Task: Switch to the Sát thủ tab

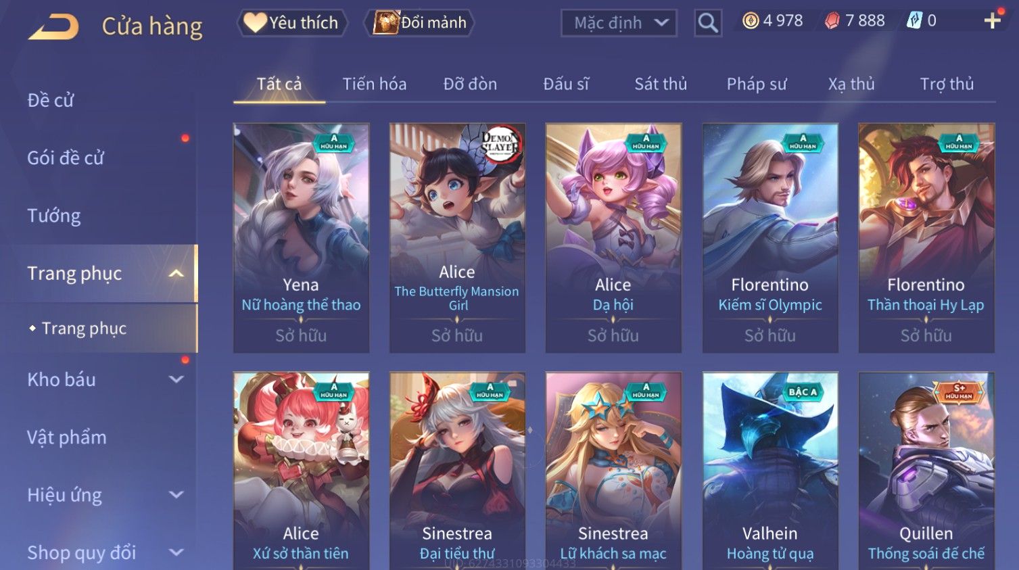Action: [x=661, y=84]
